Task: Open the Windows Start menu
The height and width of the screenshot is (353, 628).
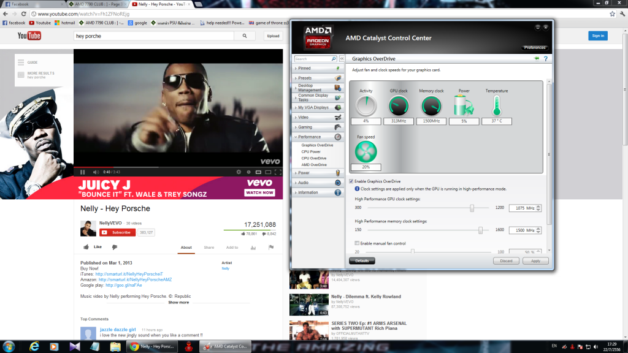Action: coord(9,347)
